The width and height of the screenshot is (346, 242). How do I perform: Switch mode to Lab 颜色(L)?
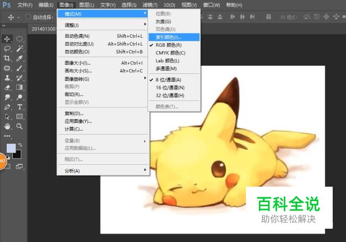coord(168,61)
